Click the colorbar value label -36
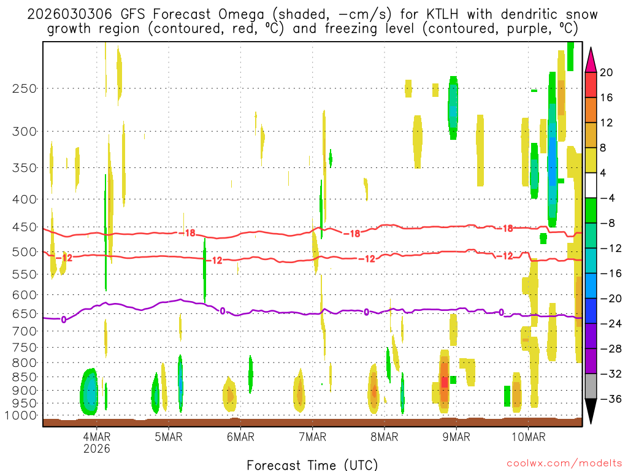This screenshot has width=628, height=471. coord(611,399)
